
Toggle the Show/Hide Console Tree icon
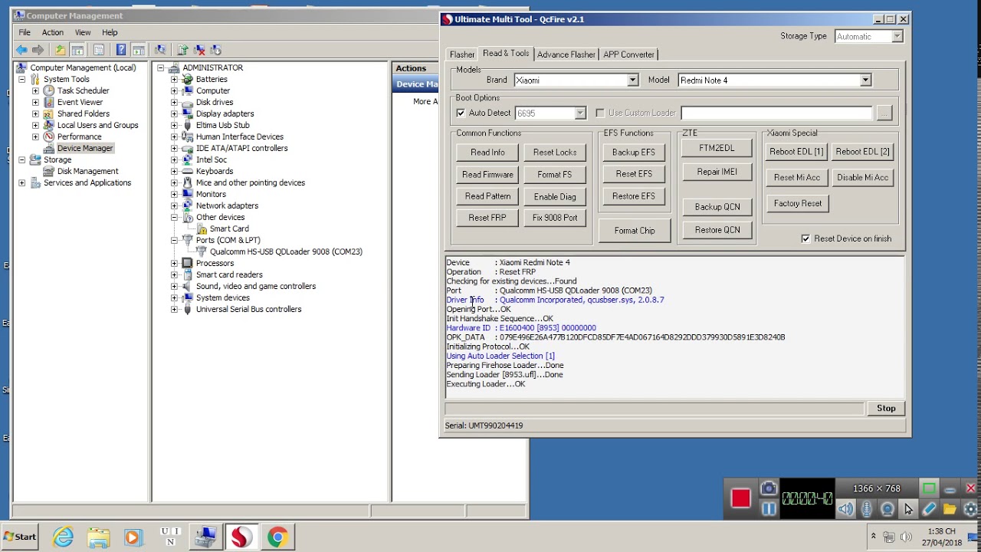[x=77, y=50]
